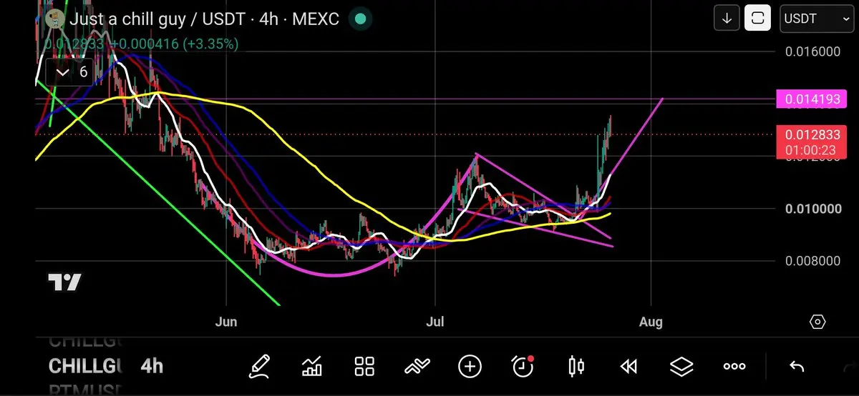Click the Jul label on the time axis
The height and width of the screenshot is (396, 859).
[434, 322]
